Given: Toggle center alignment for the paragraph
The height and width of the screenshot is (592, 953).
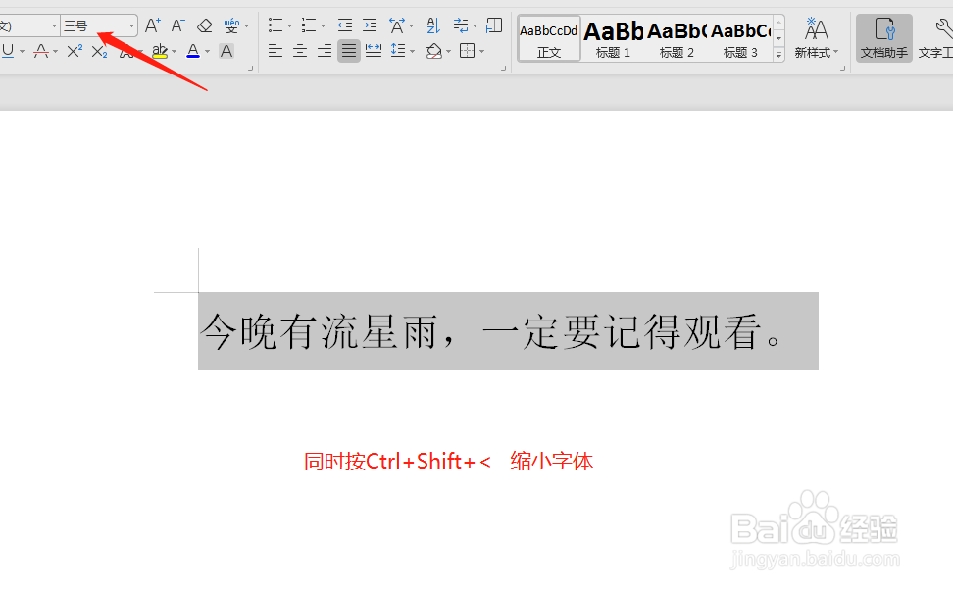Looking at the screenshot, I should (300, 51).
